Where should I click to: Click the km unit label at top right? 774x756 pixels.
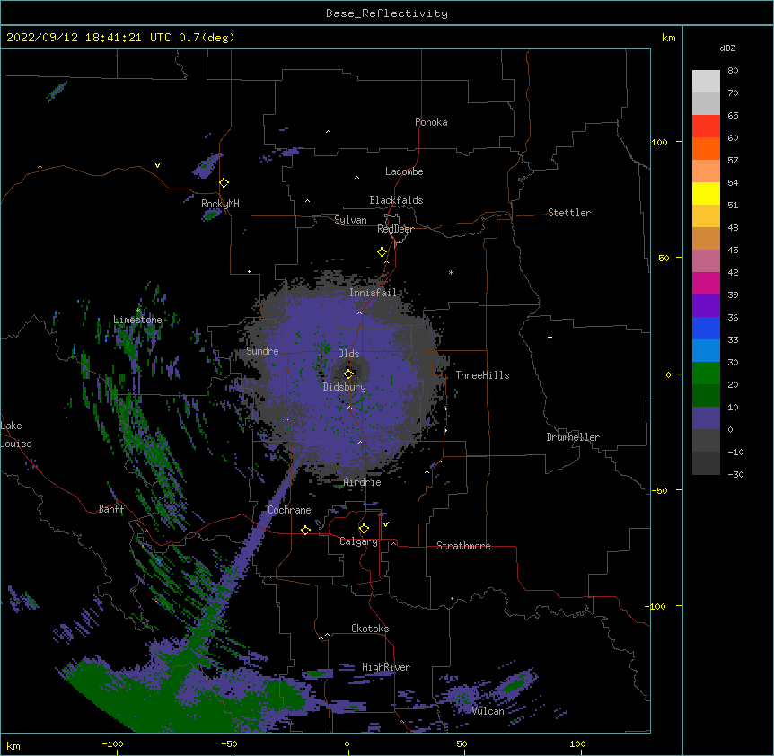pos(669,38)
